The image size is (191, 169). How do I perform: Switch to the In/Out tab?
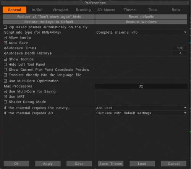click(37, 10)
